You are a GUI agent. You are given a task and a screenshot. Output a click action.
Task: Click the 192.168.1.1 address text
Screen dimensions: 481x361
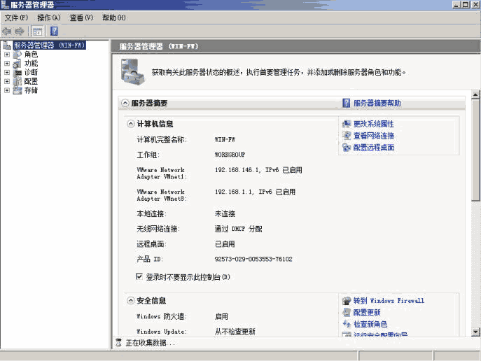(234, 192)
